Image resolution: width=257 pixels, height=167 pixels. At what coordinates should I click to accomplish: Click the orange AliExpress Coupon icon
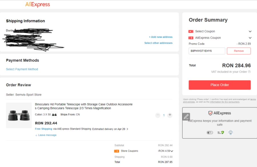pyautogui.click(x=191, y=38)
